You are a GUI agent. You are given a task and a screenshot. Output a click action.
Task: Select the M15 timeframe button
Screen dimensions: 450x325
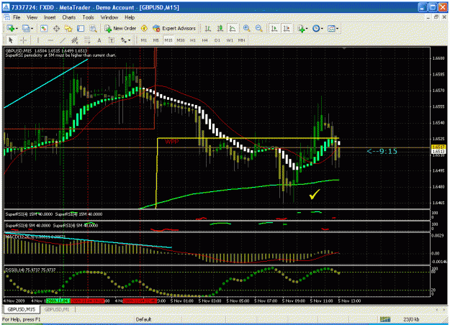(168, 40)
